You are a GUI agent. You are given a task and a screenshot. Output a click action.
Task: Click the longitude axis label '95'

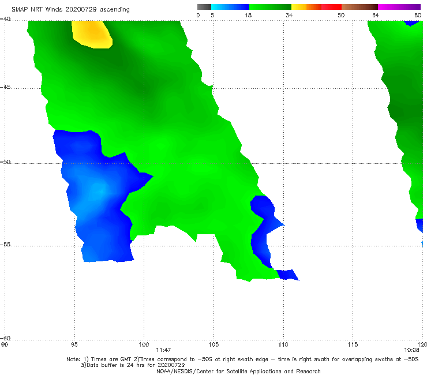pyautogui.click(x=74, y=344)
